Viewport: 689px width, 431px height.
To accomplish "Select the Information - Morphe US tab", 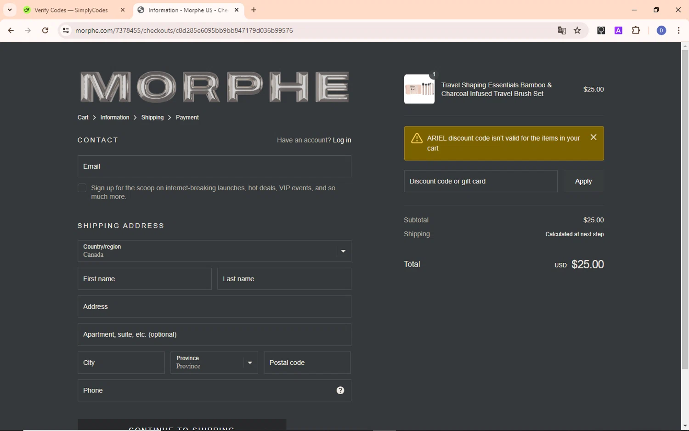I will click(x=189, y=10).
